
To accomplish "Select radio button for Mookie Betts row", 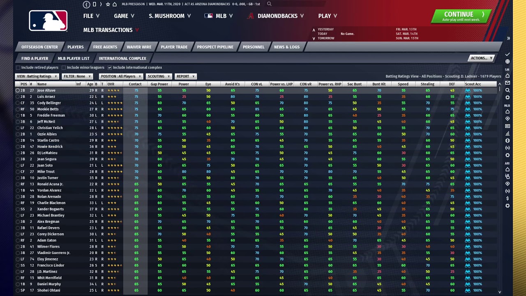I will (x=18, y=109).
